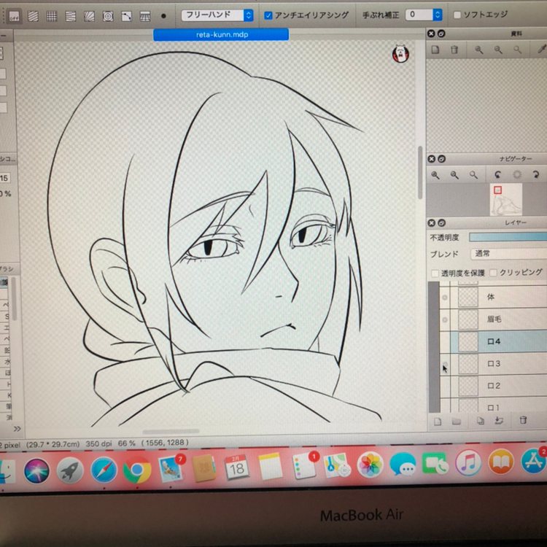The image size is (547, 547).
Task: Open the フリーハンド drawing mode dropdown
Action: tap(217, 15)
